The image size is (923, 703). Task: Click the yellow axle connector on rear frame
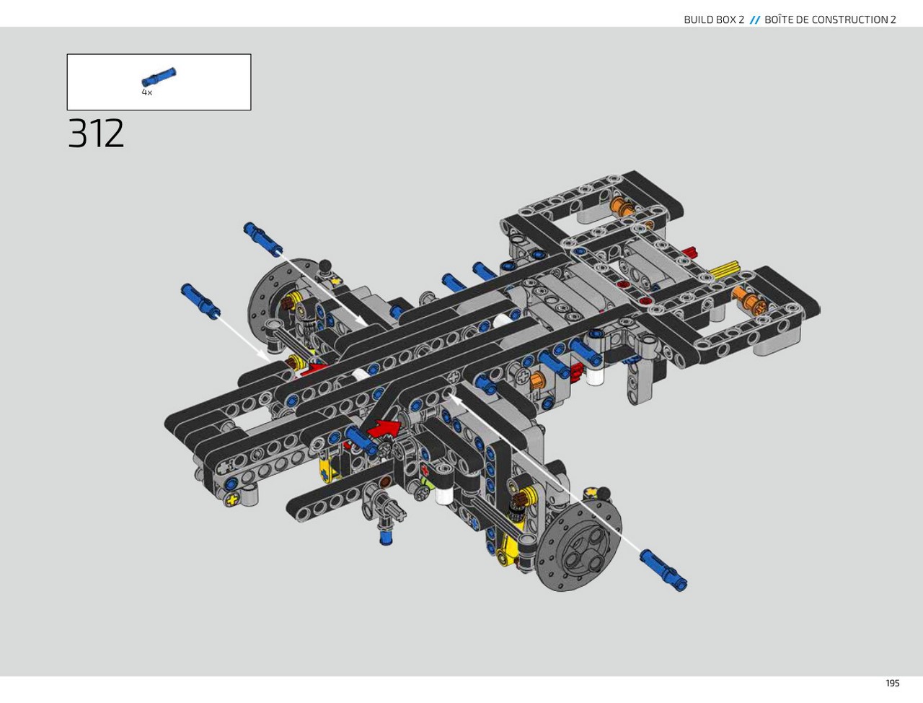724,269
